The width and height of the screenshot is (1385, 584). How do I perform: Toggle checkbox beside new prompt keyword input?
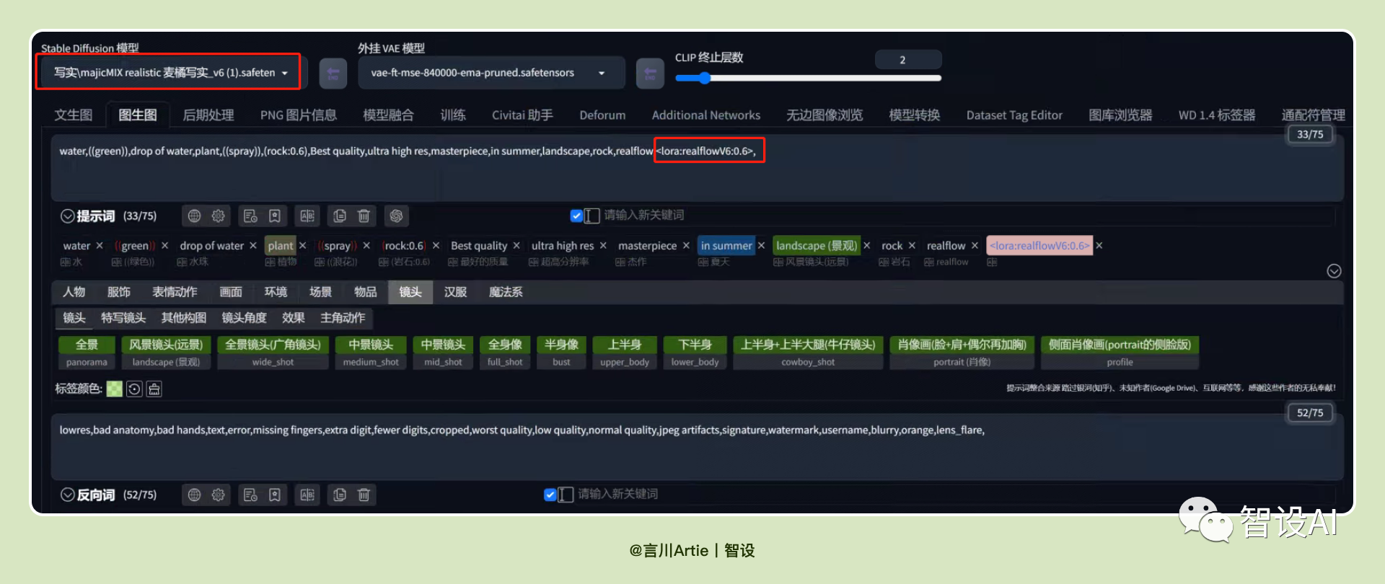(x=576, y=215)
